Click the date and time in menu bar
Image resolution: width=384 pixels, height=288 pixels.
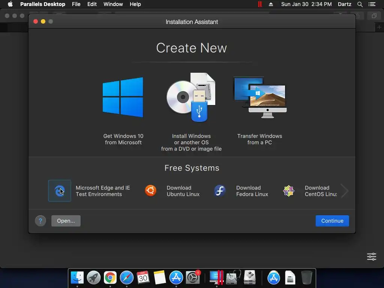[x=306, y=4]
